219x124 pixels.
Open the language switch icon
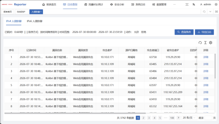click(193, 5)
